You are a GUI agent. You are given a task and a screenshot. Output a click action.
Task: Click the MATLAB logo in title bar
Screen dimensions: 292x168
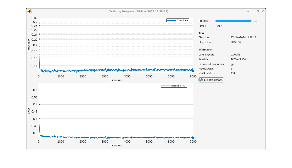coord(30,11)
